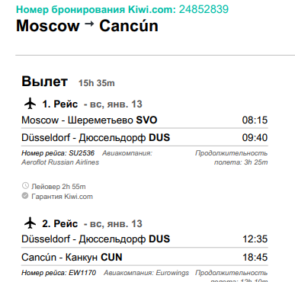The image size is (295, 282).
Task: Click the Moscow Шереметьево SVO row
Action: pos(145,120)
